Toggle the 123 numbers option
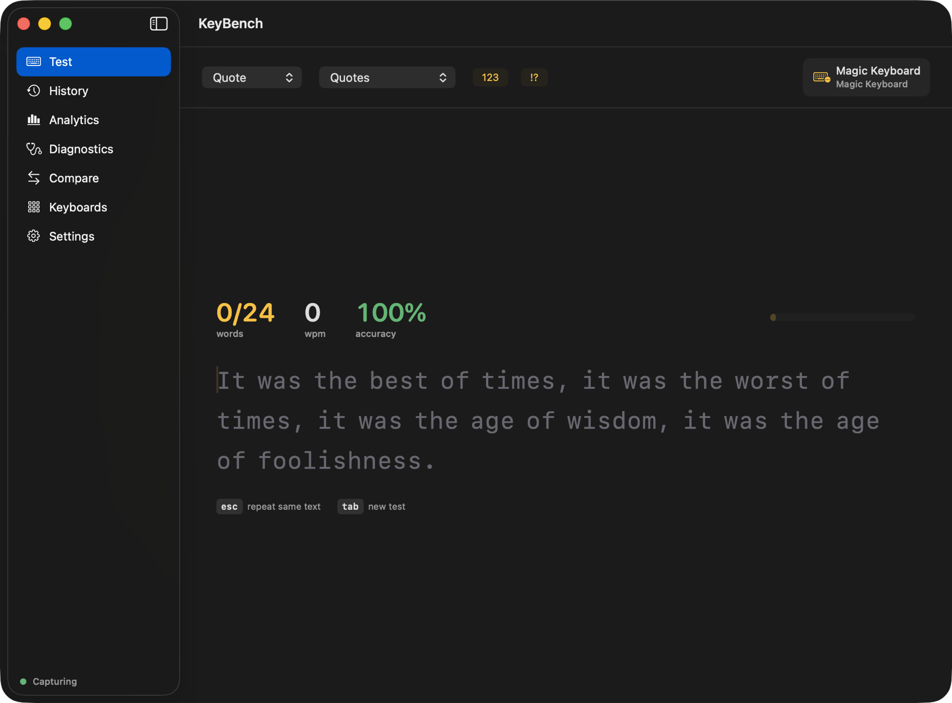This screenshot has width=952, height=703. pos(490,77)
